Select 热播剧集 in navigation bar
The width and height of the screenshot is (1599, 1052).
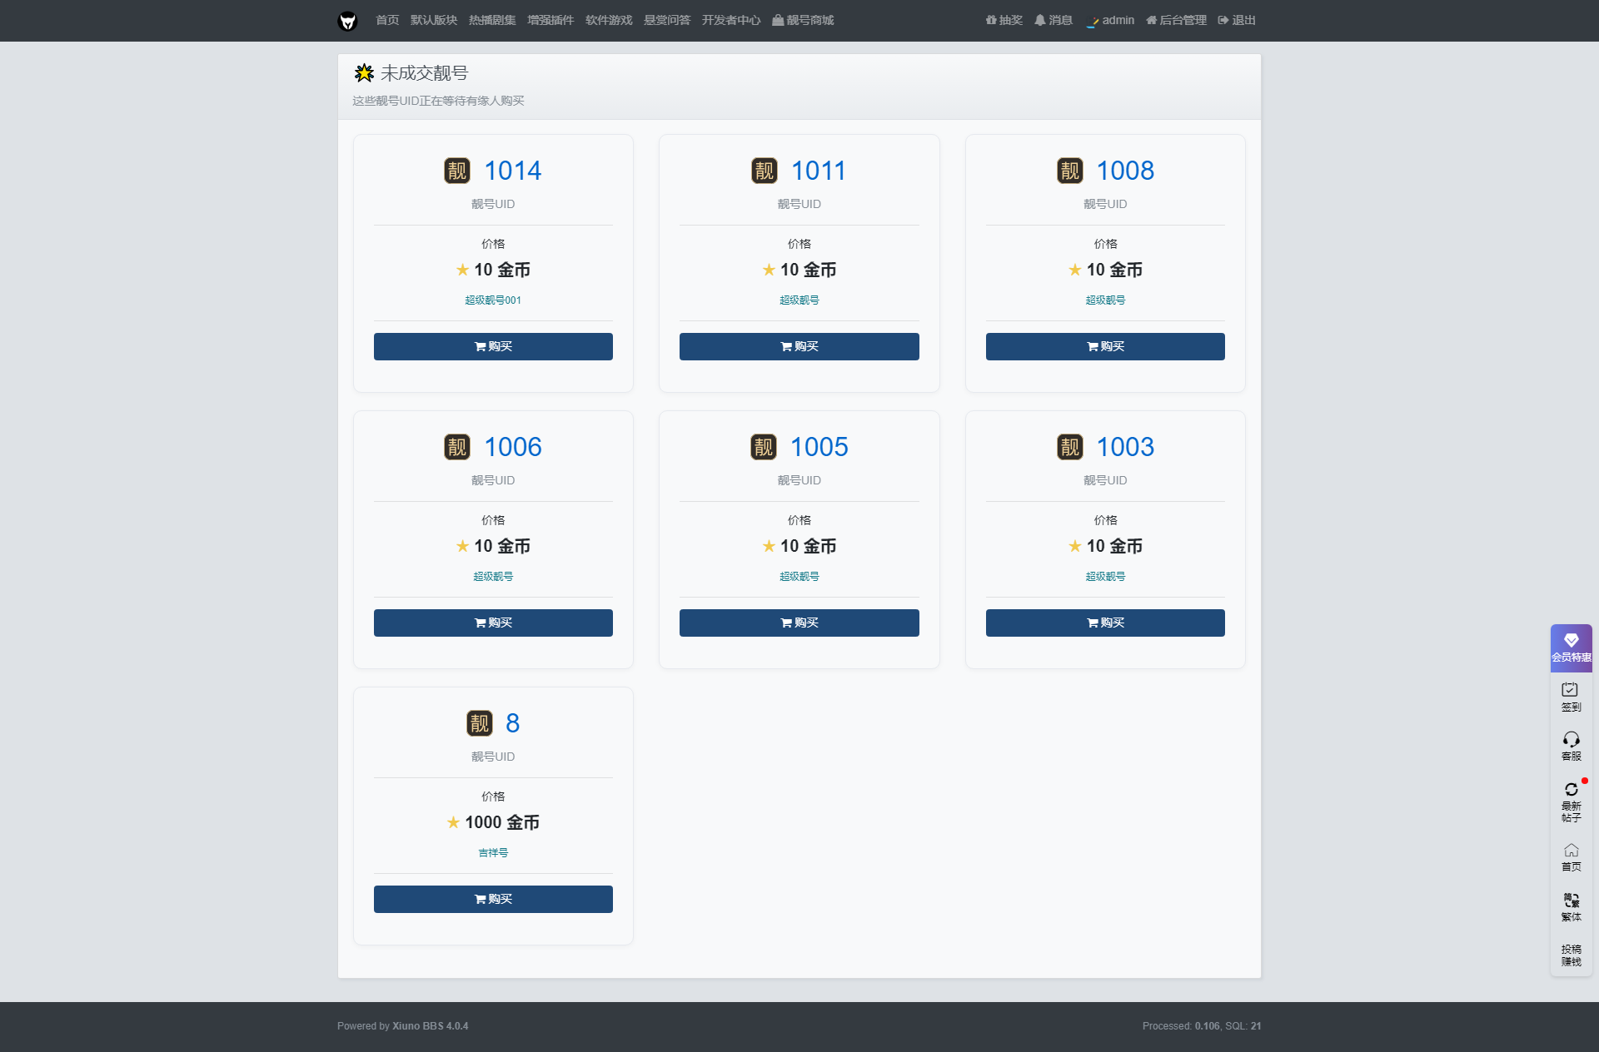tap(492, 20)
